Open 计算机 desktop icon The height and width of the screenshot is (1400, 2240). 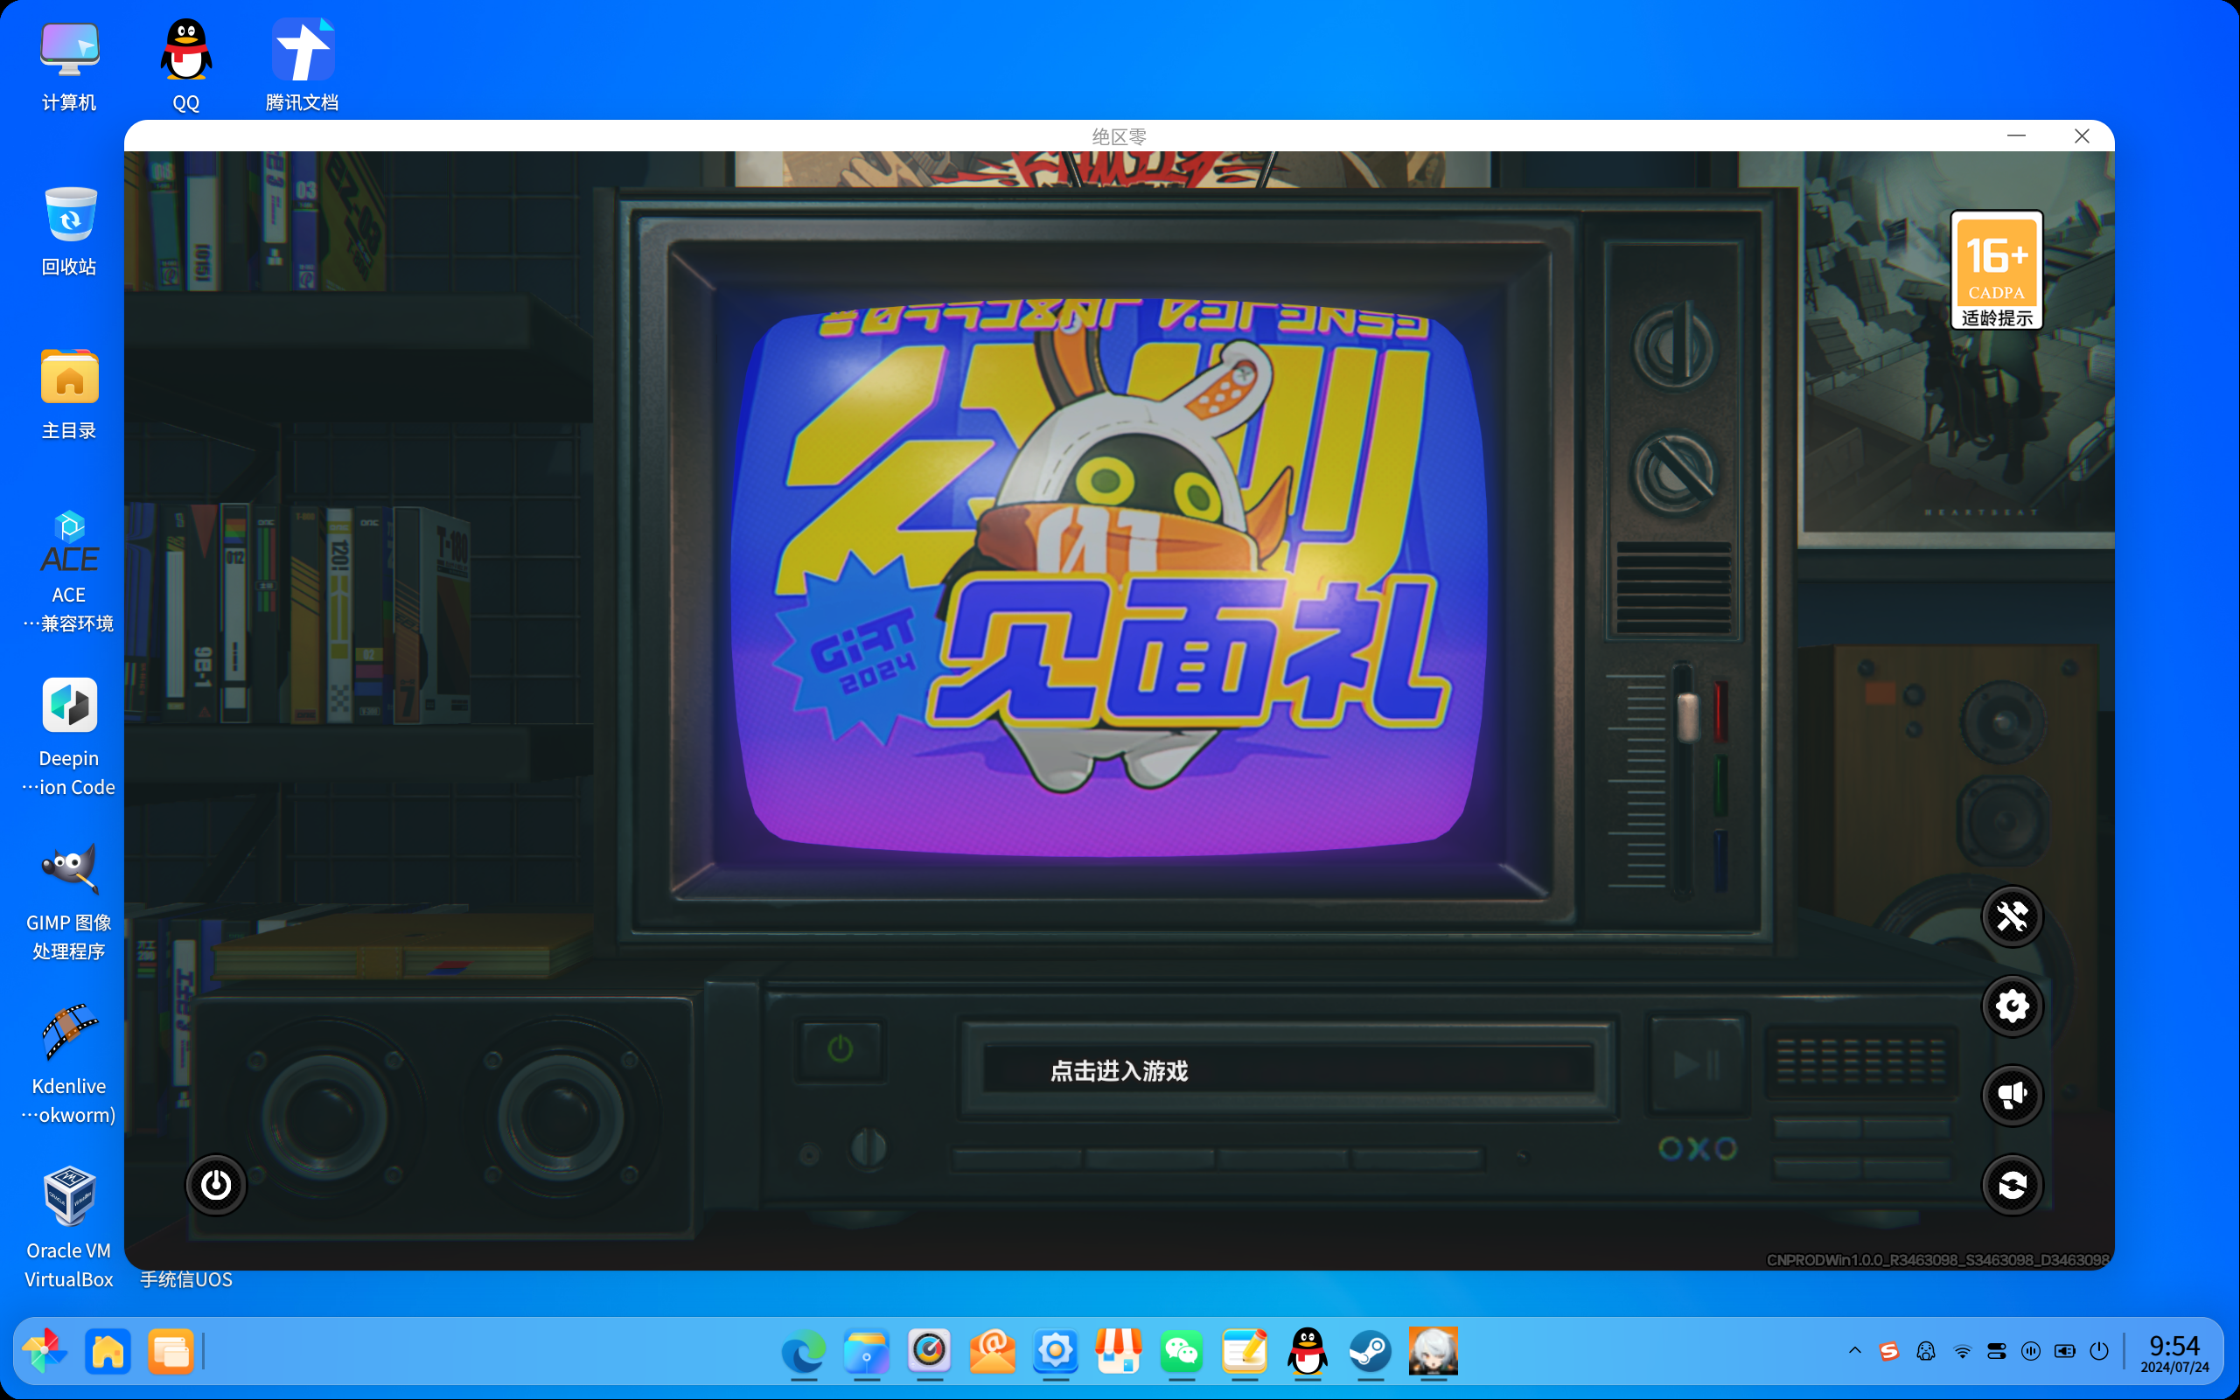pyautogui.click(x=69, y=66)
